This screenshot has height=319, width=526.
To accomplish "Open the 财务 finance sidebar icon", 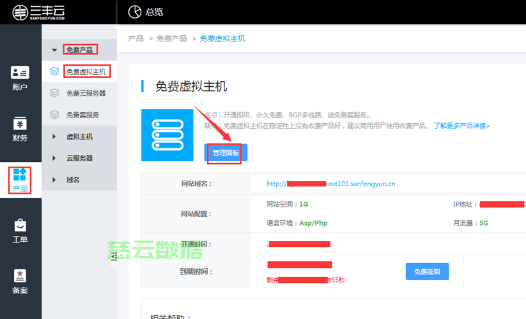I will 20,128.
